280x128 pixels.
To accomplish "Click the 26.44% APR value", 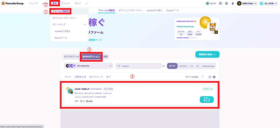I will click(x=89, y=101).
